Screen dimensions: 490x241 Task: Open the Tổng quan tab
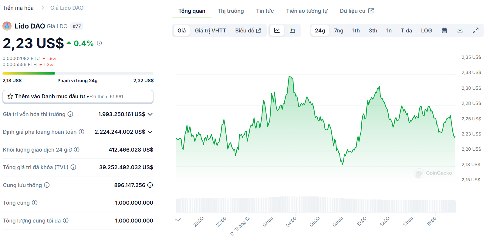192,11
